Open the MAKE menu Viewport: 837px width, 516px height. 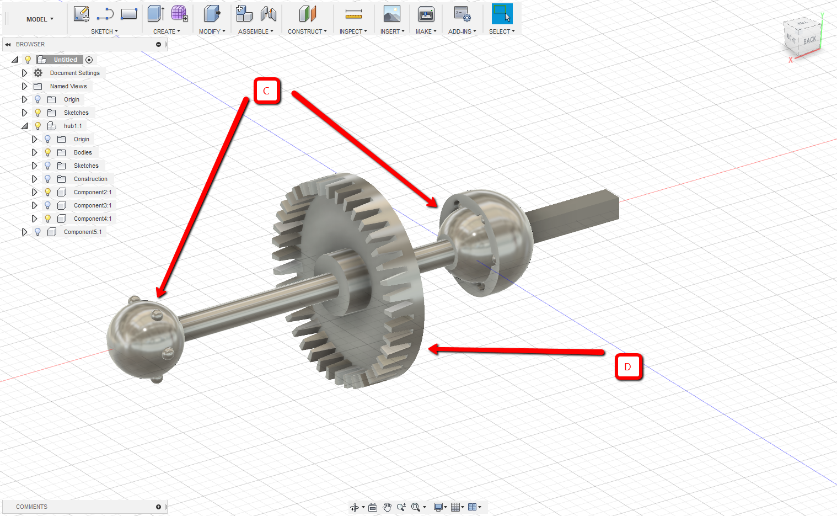tap(426, 31)
